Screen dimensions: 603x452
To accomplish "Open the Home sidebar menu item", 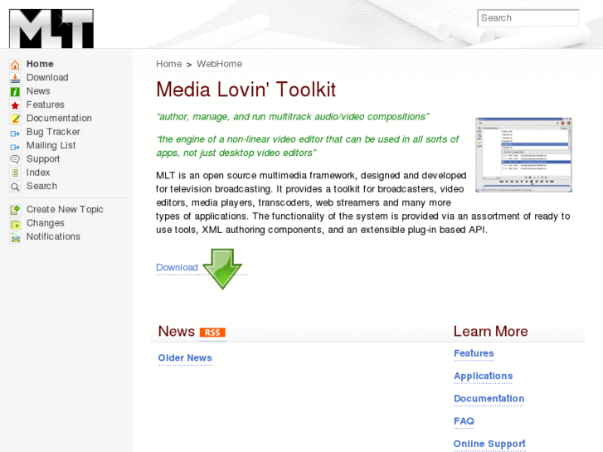I will [40, 64].
